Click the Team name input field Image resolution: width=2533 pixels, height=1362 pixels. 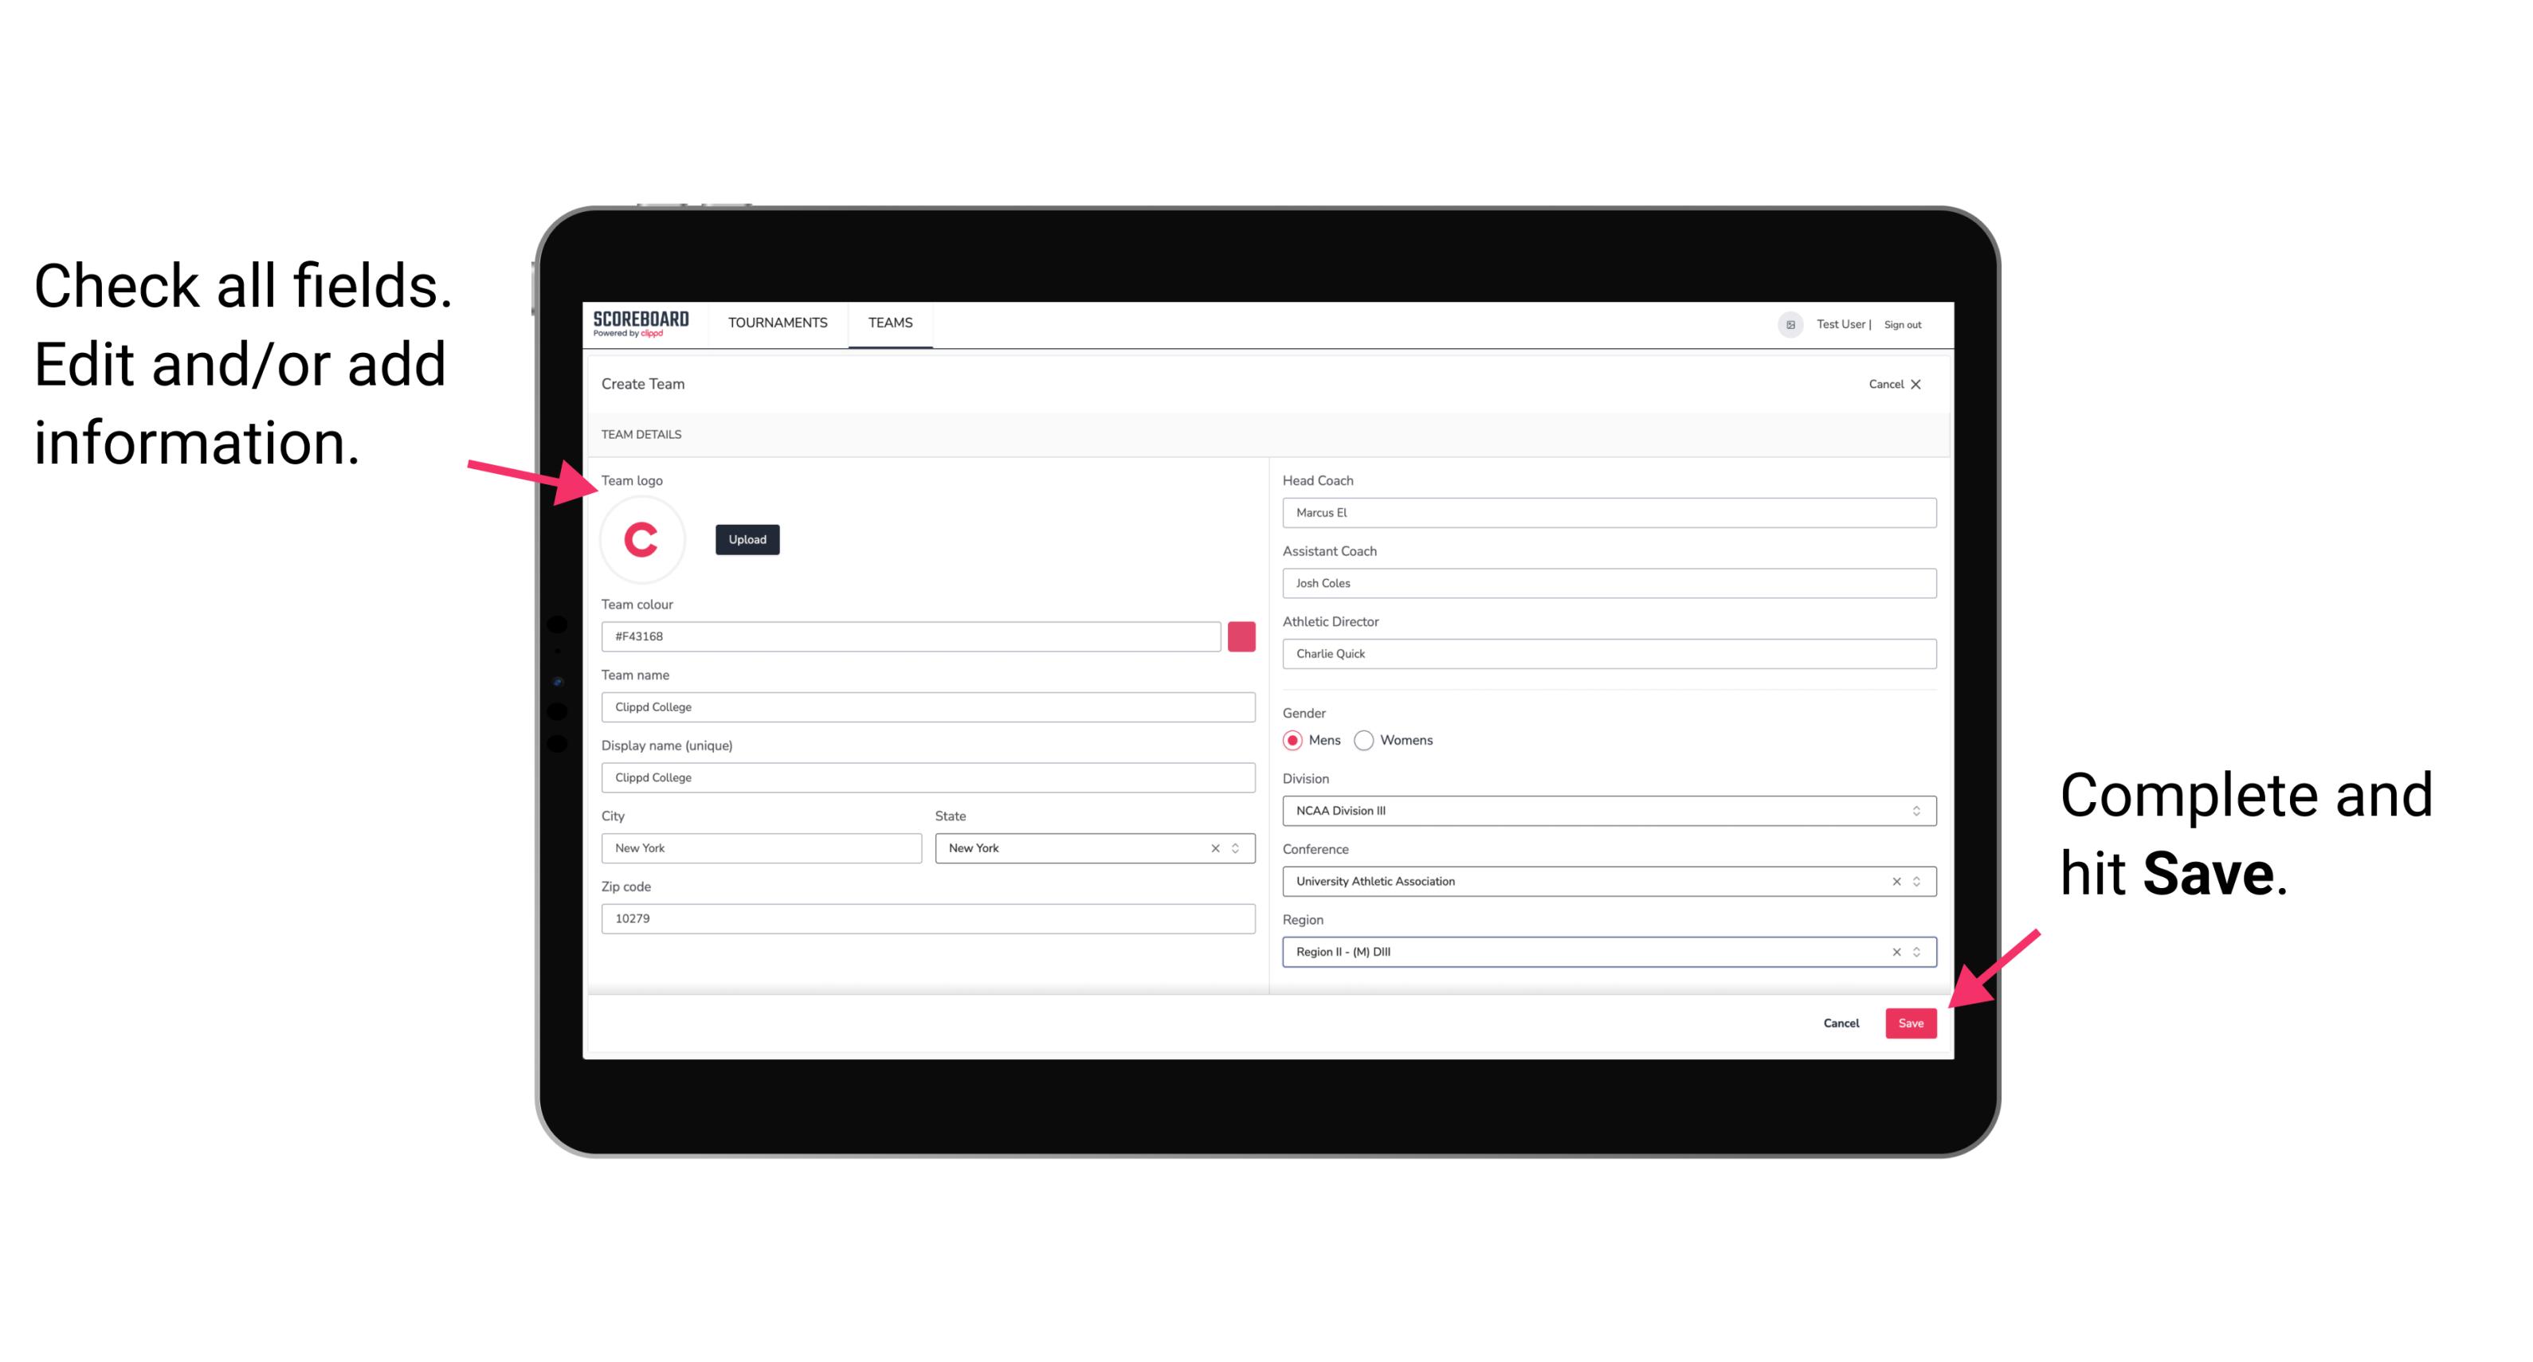[927, 706]
